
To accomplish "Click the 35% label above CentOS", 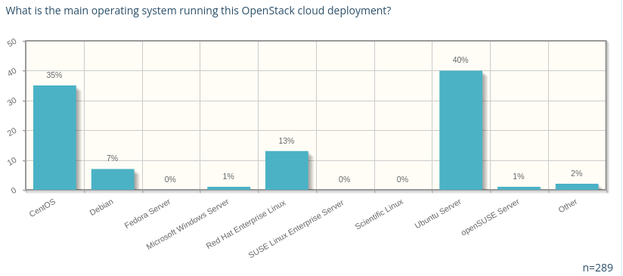I will pyautogui.click(x=54, y=75).
